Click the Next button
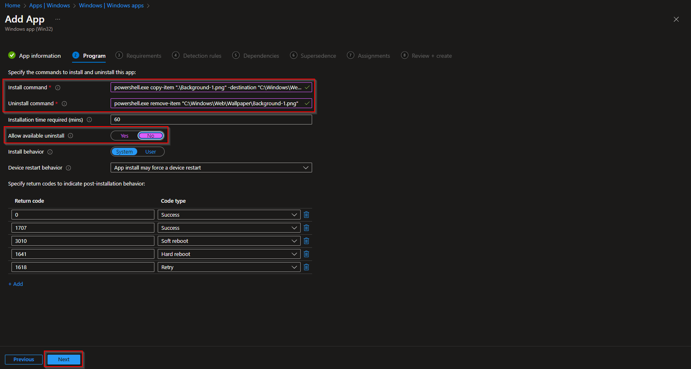This screenshot has height=369, width=691. tap(63, 359)
